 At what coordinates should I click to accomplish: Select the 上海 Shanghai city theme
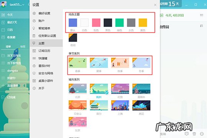click(120, 105)
